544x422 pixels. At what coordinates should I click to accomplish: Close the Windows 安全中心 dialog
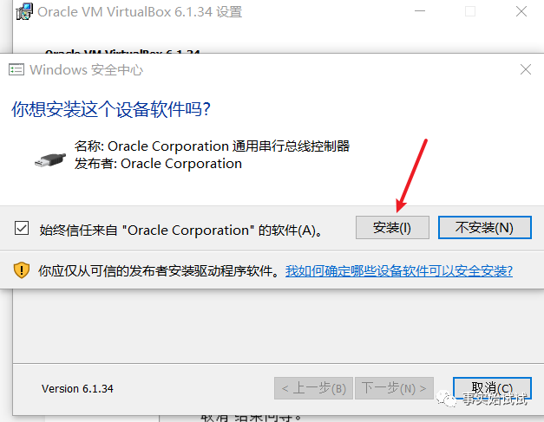click(x=526, y=69)
